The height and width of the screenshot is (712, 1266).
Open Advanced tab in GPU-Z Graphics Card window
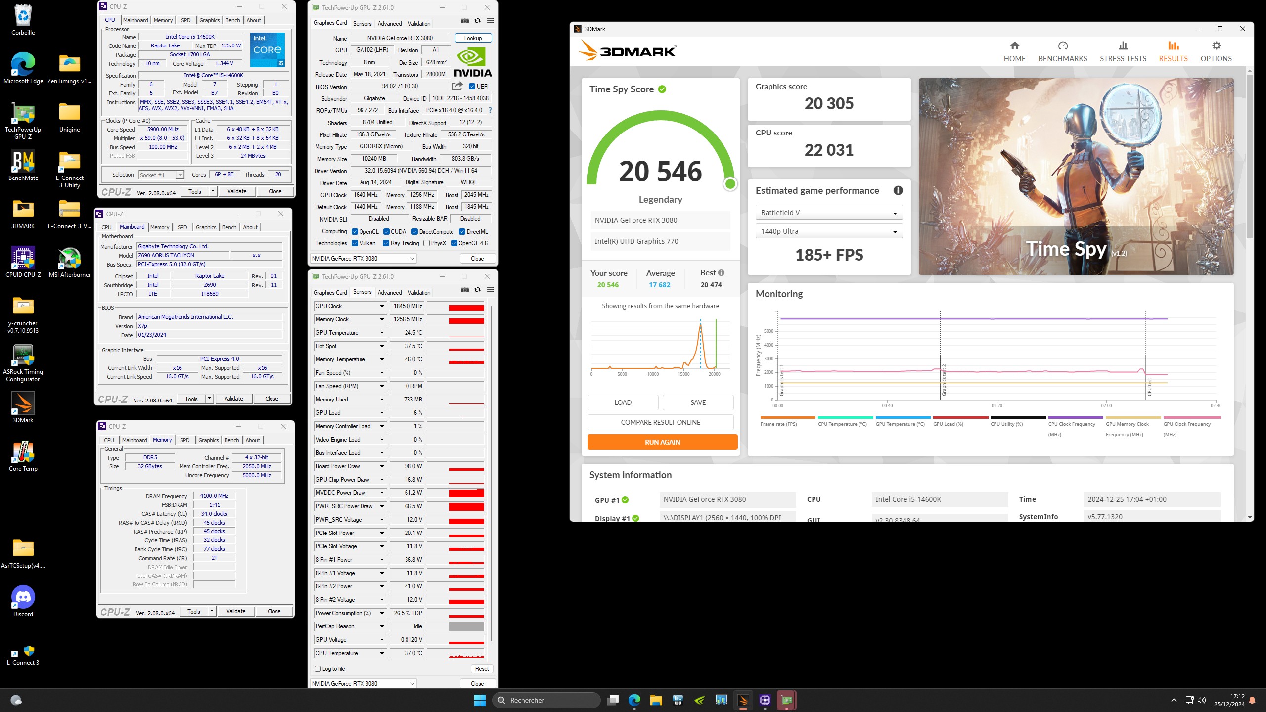point(389,23)
